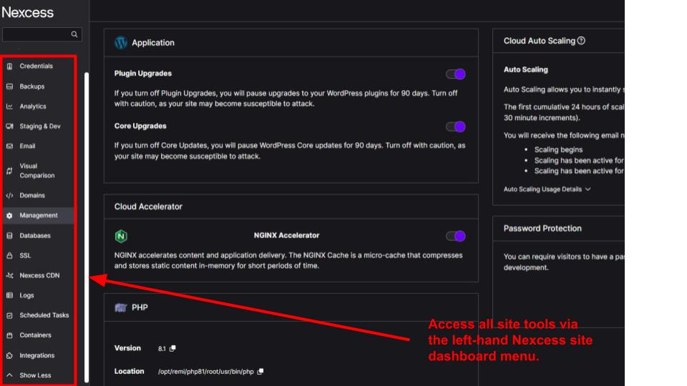Click the NGINX hexagon logo

pos(121,236)
